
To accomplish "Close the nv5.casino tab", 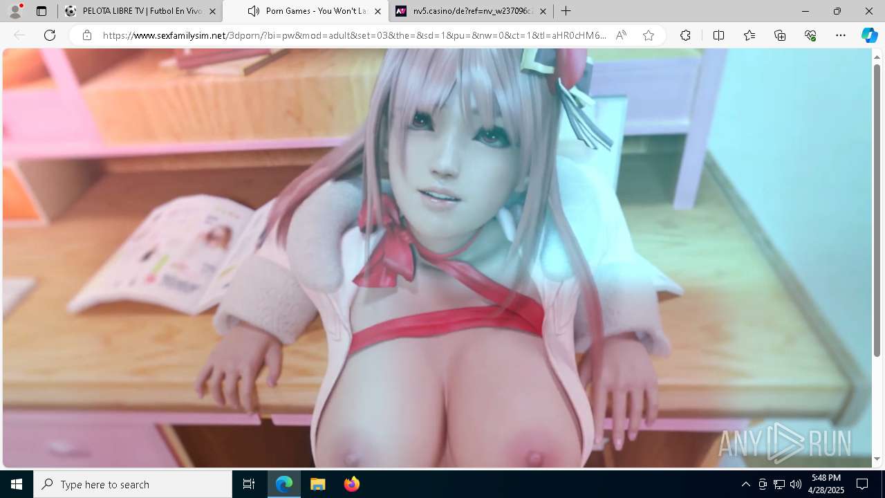I will tap(543, 11).
